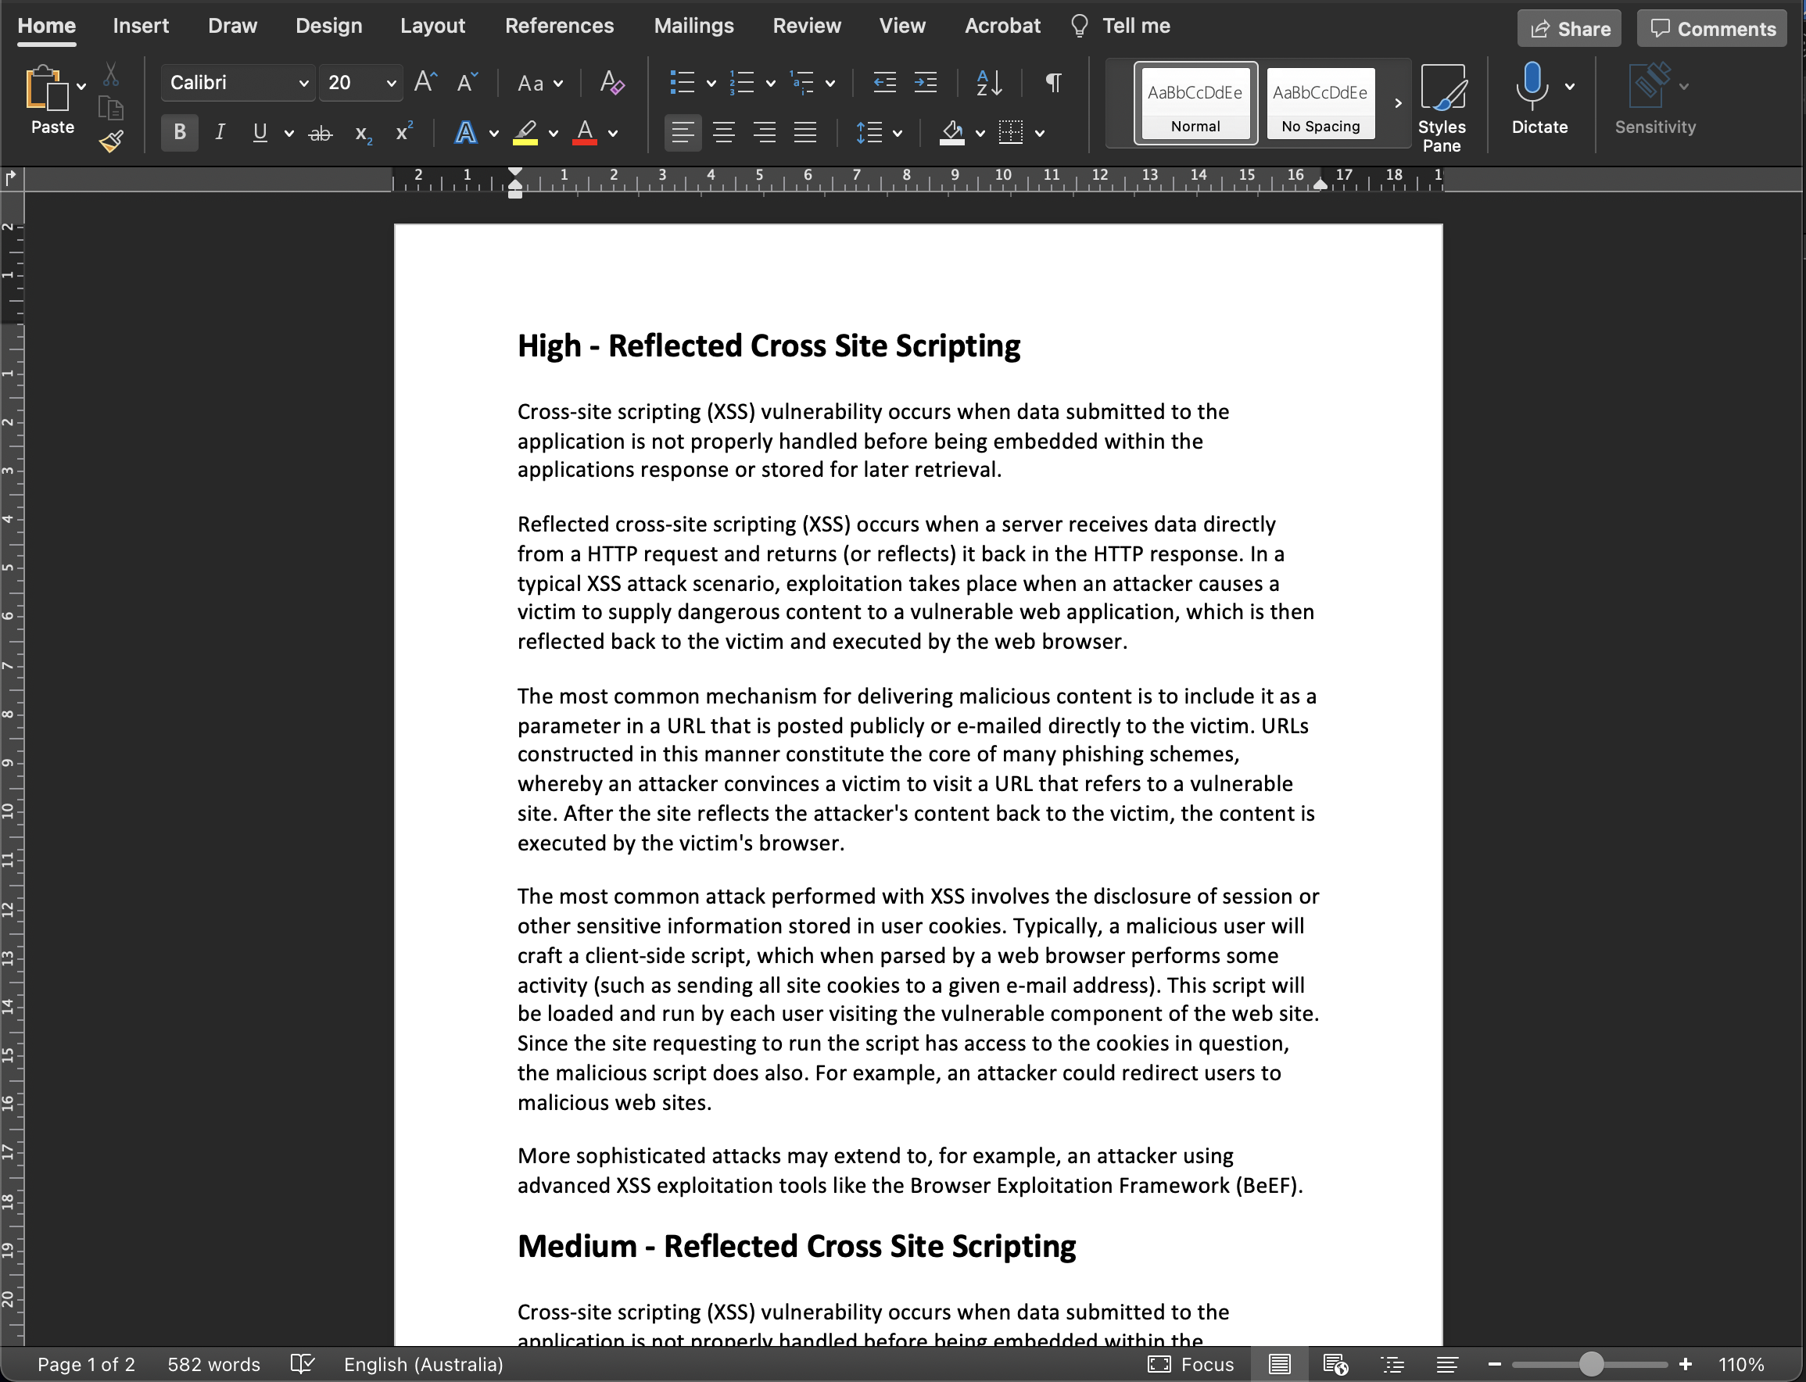Select the Format Painter brush
Screen dimensions: 1806x1382
(x=111, y=141)
